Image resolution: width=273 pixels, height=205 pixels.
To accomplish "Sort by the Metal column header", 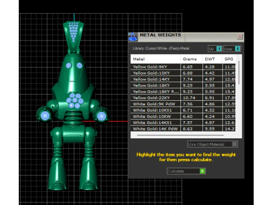I will click(x=155, y=59).
